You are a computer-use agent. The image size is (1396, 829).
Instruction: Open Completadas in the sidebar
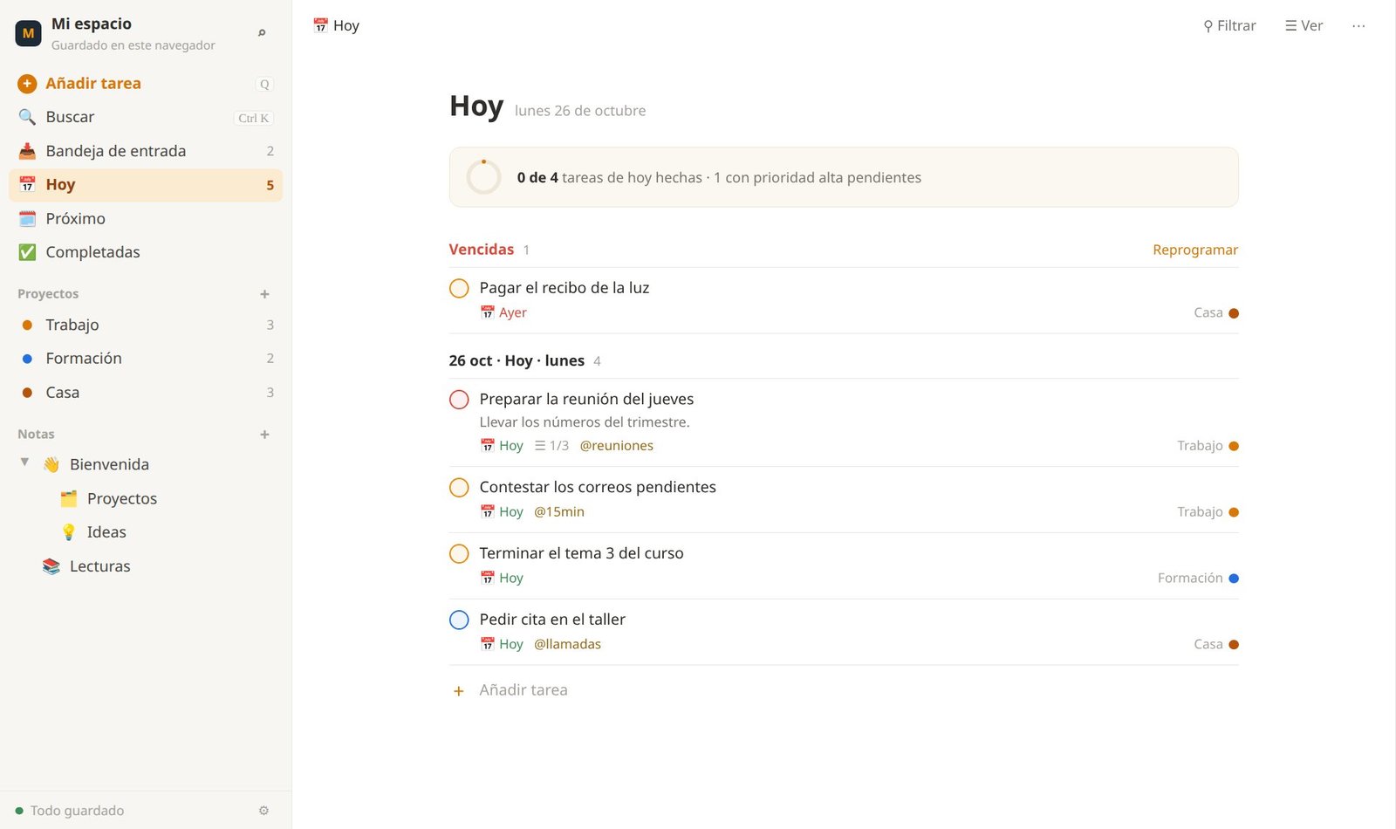pyautogui.click(x=146, y=252)
